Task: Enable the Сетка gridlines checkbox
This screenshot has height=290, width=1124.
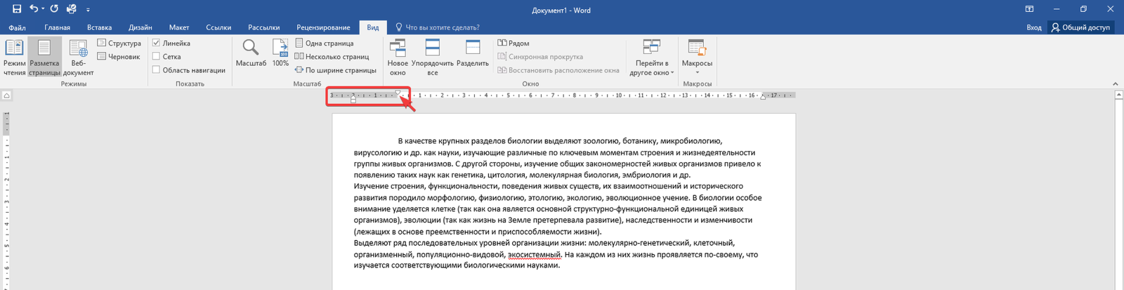Action: point(157,56)
